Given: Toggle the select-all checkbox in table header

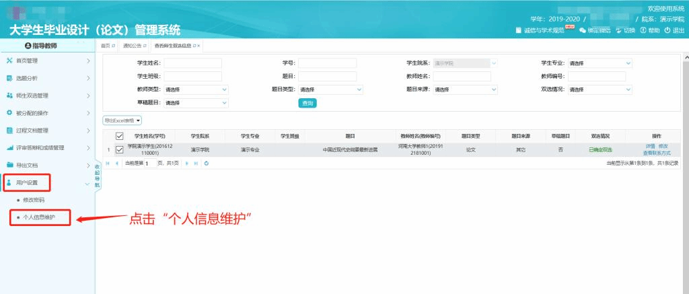Looking at the screenshot, I should [x=120, y=136].
